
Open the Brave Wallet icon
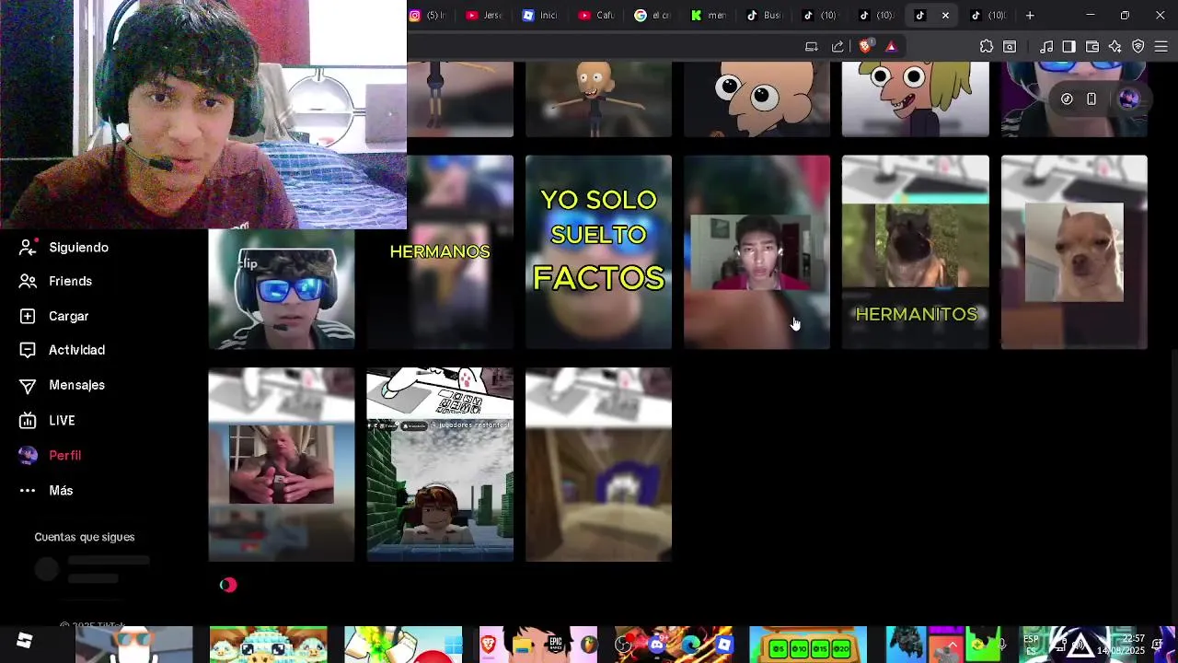click(1092, 46)
